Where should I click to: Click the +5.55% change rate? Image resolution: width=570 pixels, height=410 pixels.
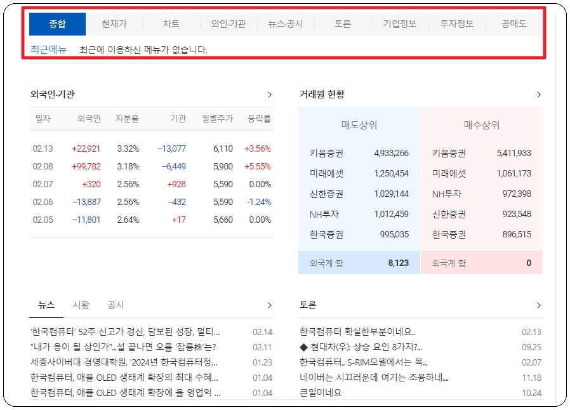tap(258, 166)
